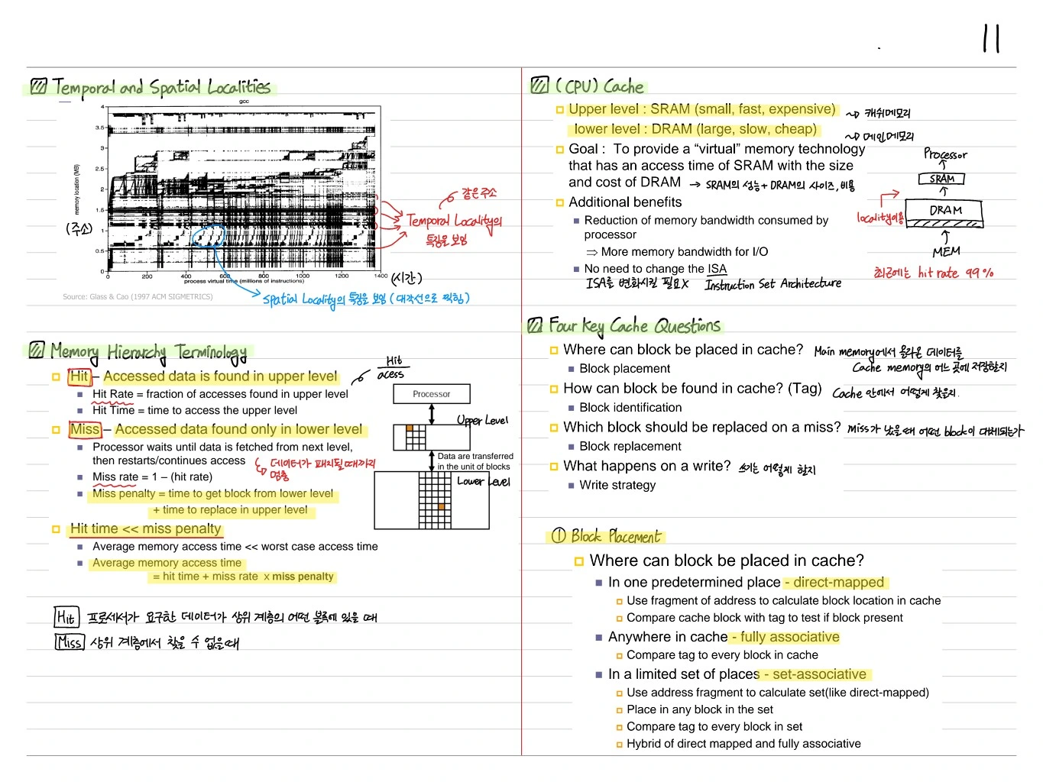Click the hatched box icon beside Four Key Cache Questions
Viewport: 1043px width, 782px height.
535,325
